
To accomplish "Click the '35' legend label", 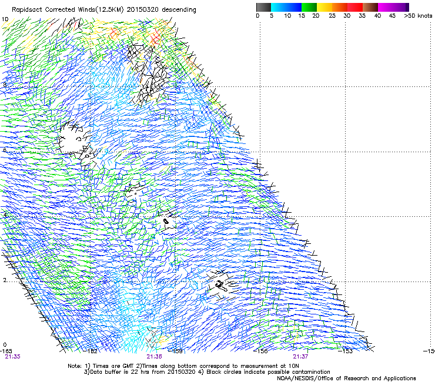I will [362, 16].
